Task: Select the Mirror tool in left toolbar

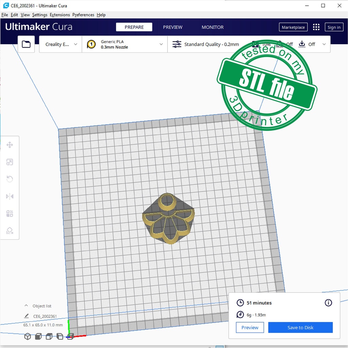Action: (10, 196)
